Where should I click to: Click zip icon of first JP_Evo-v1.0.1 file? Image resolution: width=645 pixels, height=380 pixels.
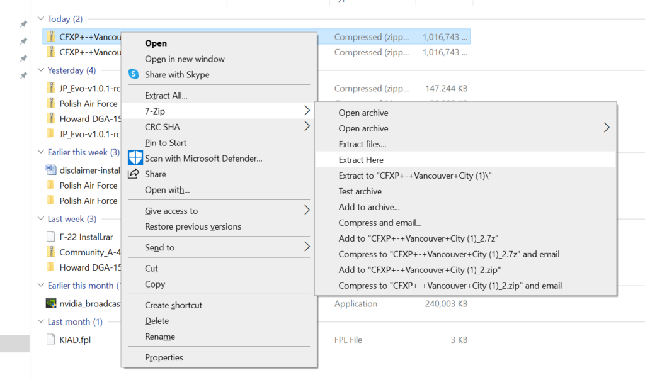[51, 88]
